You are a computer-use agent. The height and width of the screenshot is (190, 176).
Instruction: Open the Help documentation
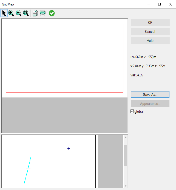coord(150,41)
